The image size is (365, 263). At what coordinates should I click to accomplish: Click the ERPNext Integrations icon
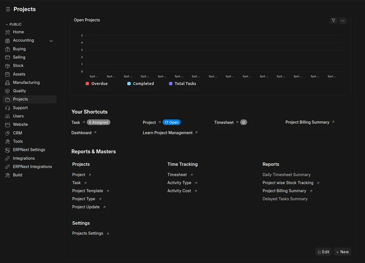point(7,167)
